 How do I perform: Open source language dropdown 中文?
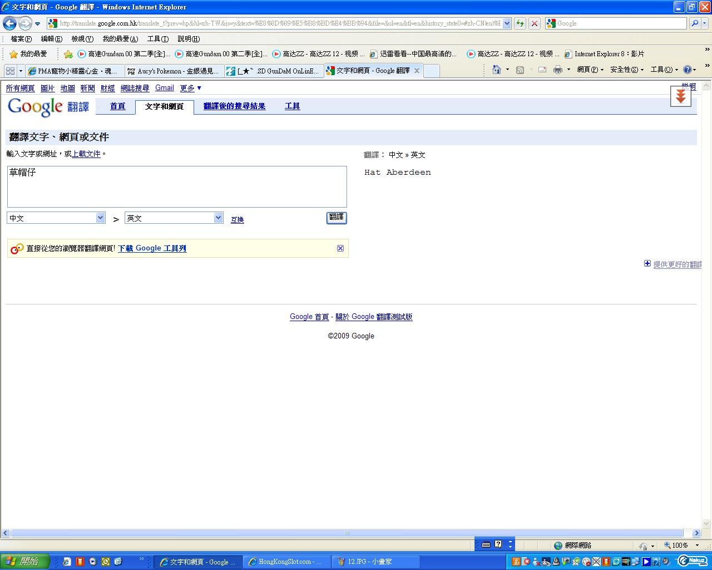click(56, 218)
